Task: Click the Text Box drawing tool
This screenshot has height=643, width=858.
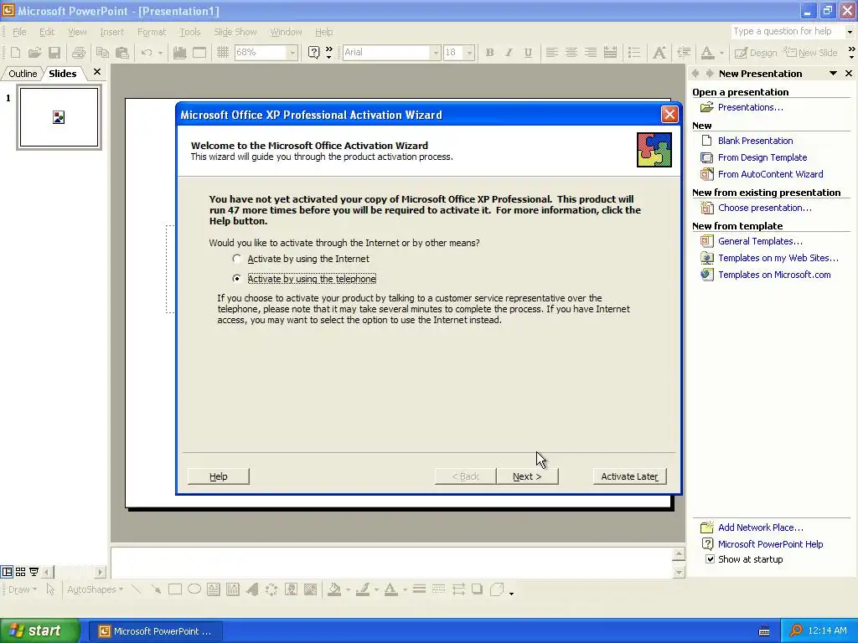Action: tap(214, 589)
